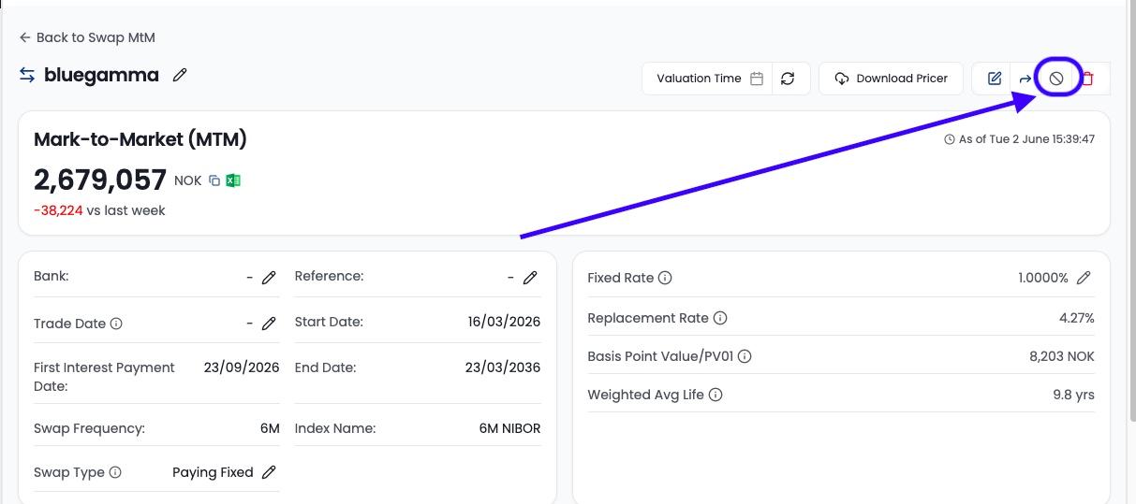Edit the Bank field
The width and height of the screenshot is (1136, 504).
click(x=269, y=277)
